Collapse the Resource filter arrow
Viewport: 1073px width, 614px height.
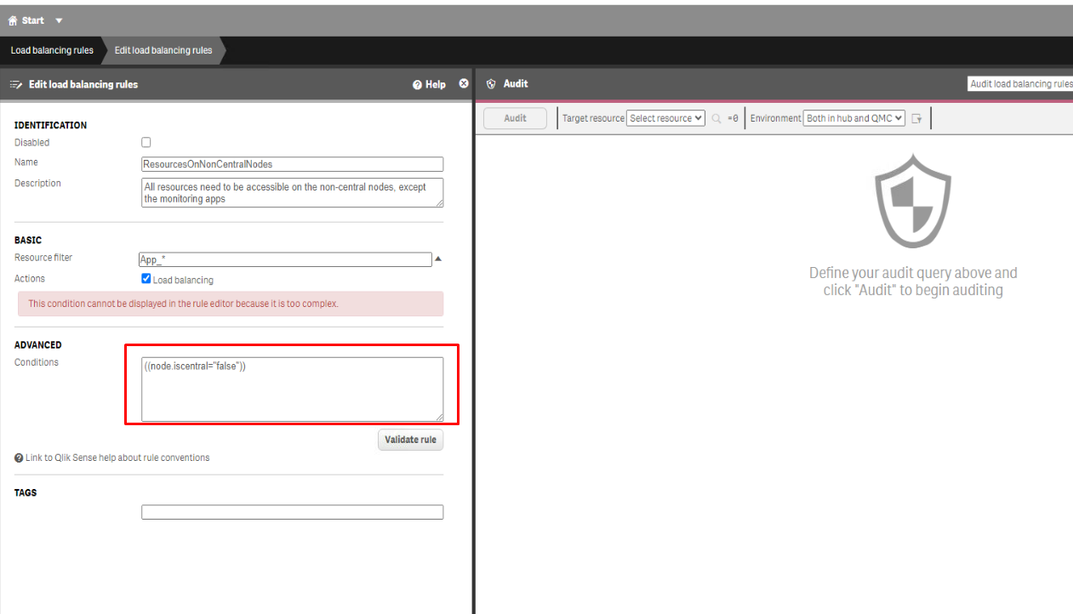[x=438, y=259]
